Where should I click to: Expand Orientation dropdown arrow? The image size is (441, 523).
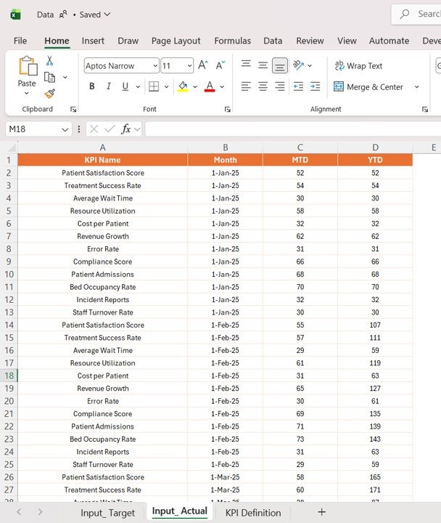pos(310,65)
